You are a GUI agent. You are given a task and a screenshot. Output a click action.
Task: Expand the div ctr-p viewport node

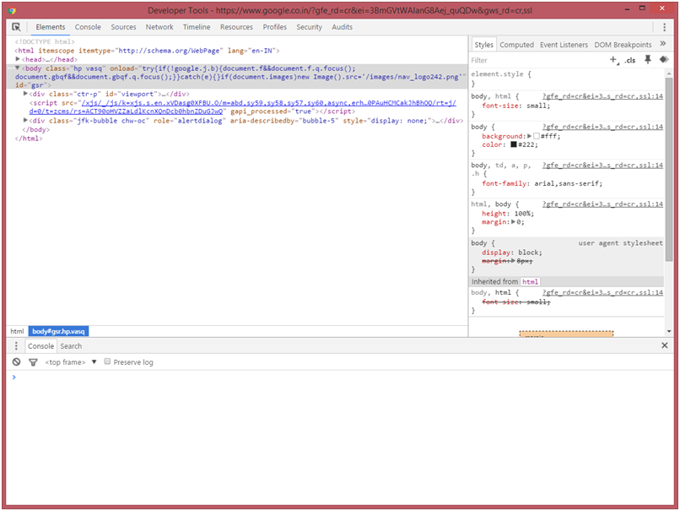click(x=25, y=94)
